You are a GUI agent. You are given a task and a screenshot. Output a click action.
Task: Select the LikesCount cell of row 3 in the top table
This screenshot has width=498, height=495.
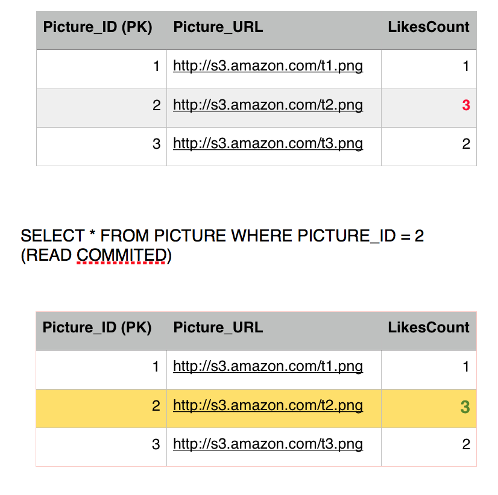[429, 145]
